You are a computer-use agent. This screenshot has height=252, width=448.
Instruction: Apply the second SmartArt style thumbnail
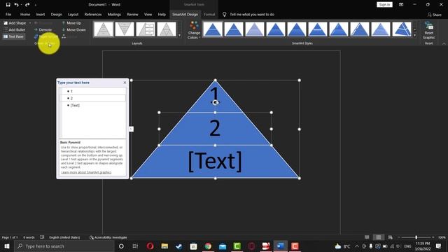coord(234,29)
